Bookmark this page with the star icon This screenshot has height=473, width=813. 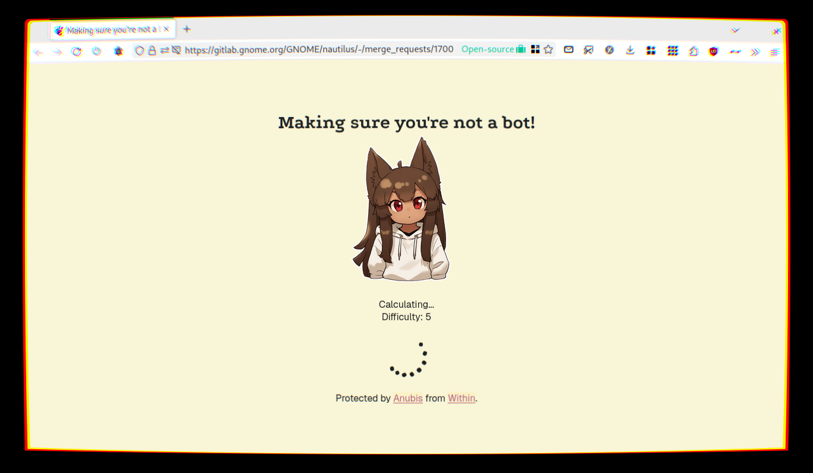[x=548, y=50]
